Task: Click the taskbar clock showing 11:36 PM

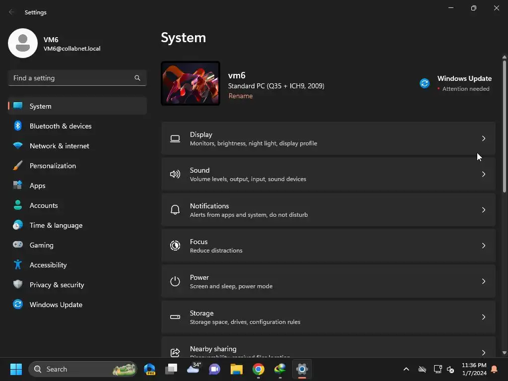Action: click(474, 369)
